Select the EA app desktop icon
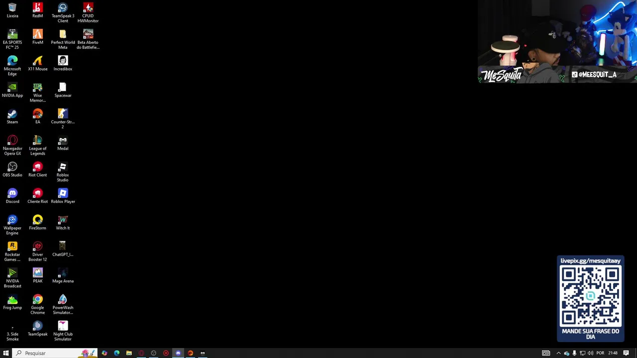The height and width of the screenshot is (358, 637). click(x=37, y=116)
